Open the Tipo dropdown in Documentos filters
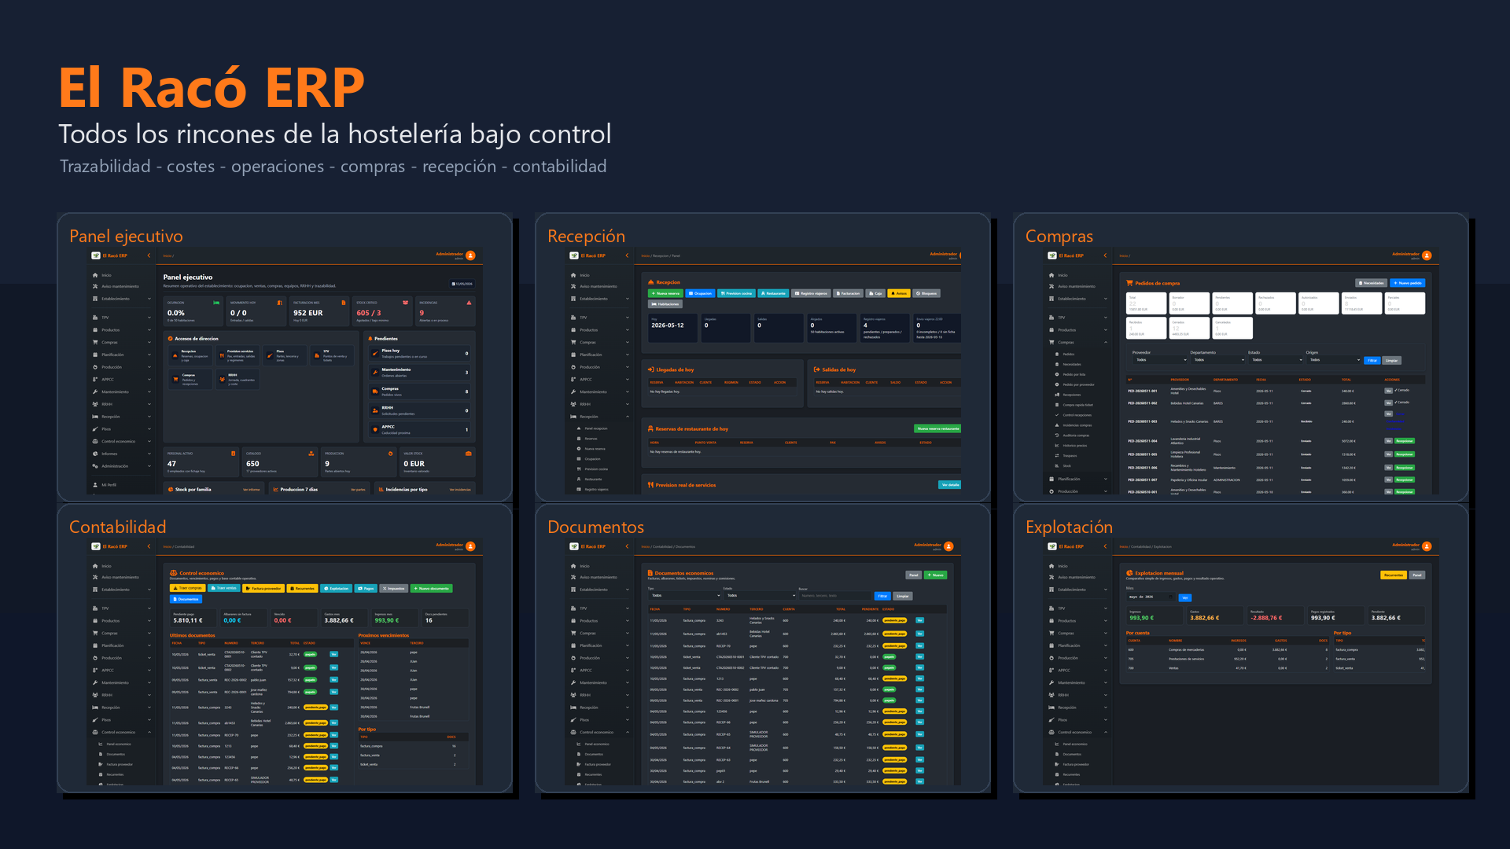 (x=684, y=596)
